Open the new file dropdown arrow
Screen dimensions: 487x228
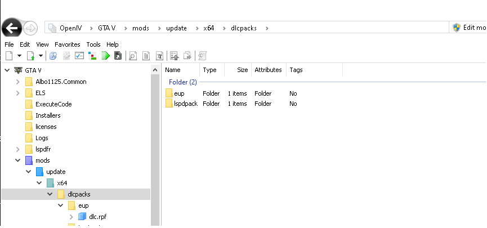click(x=19, y=56)
